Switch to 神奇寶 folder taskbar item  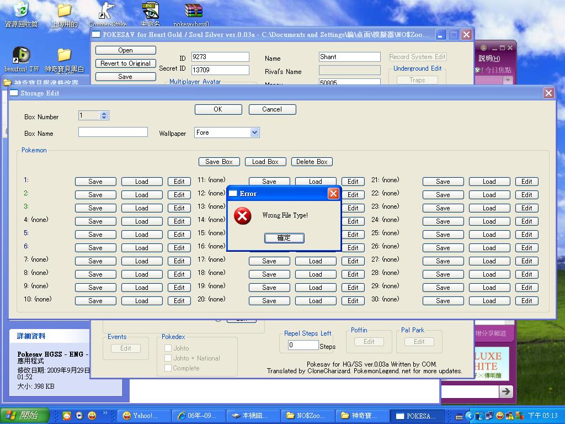(362, 416)
